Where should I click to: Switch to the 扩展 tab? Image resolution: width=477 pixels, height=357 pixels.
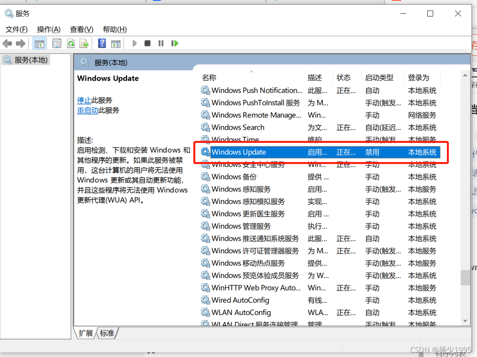pyautogui.click(x=86, y=333)
